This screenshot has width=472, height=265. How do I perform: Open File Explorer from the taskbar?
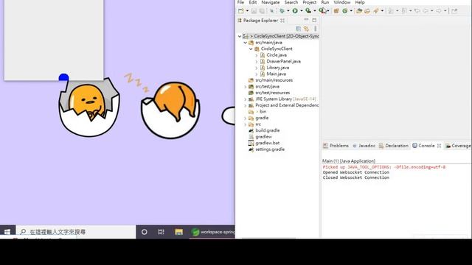click(x=178, y=232)
